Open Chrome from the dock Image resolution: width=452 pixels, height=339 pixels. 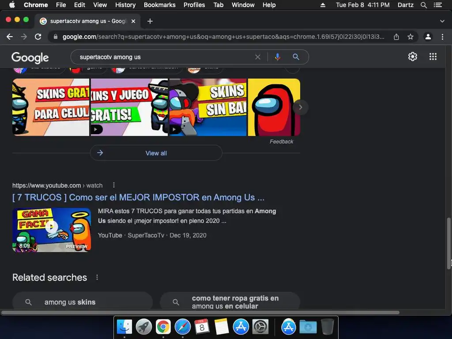pyautogui.click(x=163, y=327)
